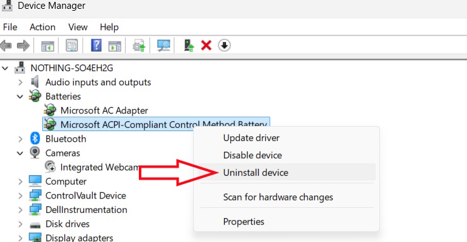Image resolution: width=467 pixels, height=242 pixels.
Task: Select the Computer category label
Action: coord(66,181)
